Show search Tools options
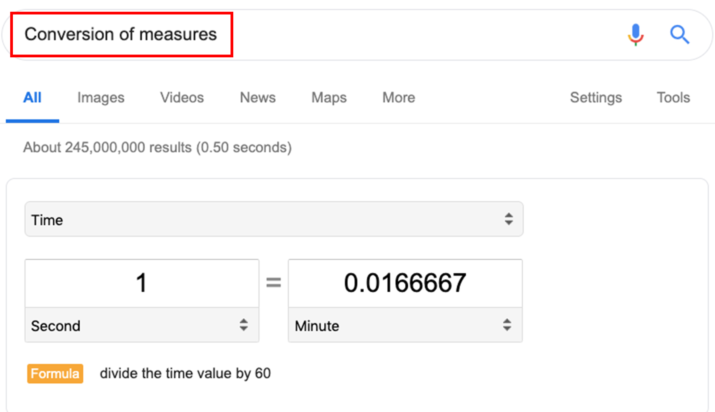The height and width of the screenshot is (412, 715). 673,98
